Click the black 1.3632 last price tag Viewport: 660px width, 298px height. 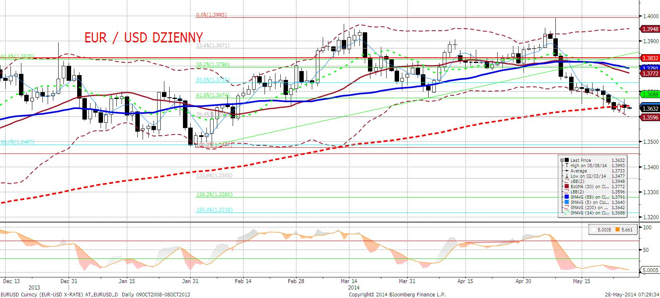[650, 108]
